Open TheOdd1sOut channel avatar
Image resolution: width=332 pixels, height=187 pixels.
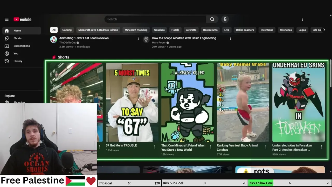54,39
